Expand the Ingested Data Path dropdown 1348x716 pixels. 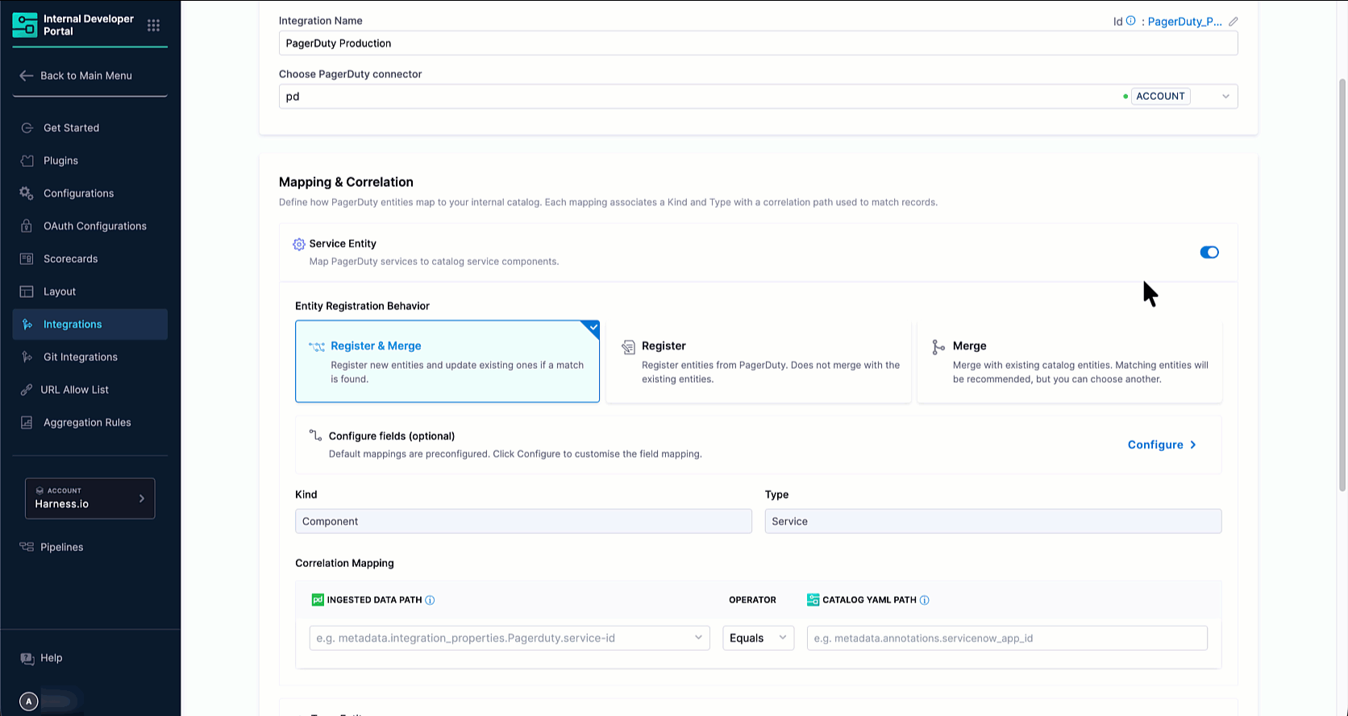coord(697,638)
